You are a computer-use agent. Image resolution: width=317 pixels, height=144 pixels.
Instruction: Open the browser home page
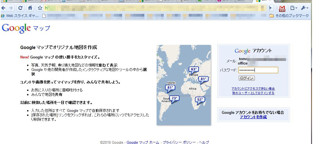pos(30,8)
